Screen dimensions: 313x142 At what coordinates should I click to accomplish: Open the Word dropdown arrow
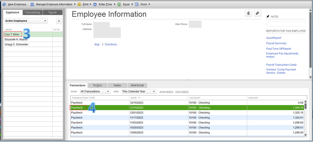click(149, 4)
